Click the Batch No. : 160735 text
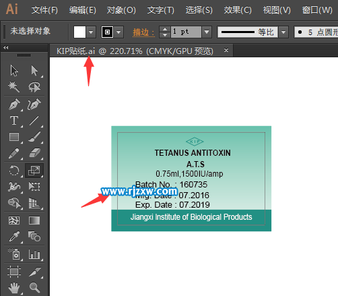This screenshot has height=296, width=338. pyautogui.click(x=171, y=185)
